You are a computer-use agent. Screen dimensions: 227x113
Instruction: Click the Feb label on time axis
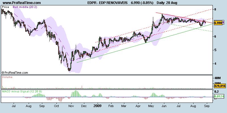pos(111,106)
